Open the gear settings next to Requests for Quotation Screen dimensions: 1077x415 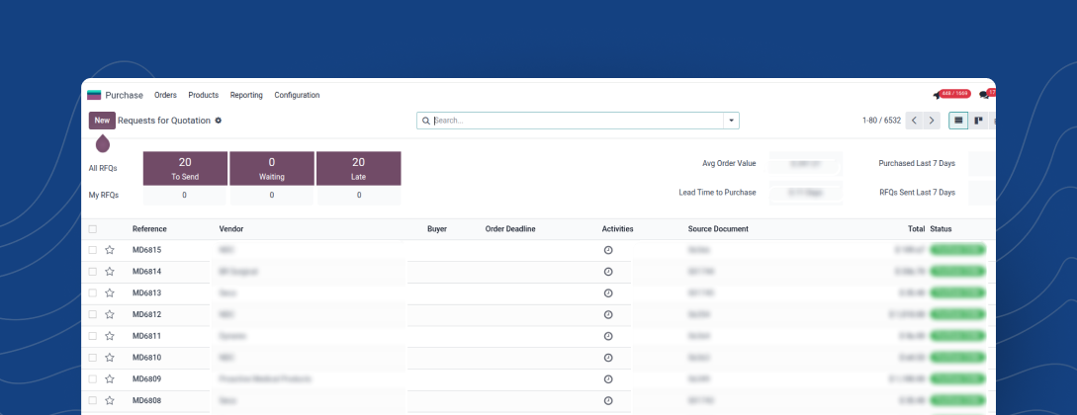[x=219, y=121]
